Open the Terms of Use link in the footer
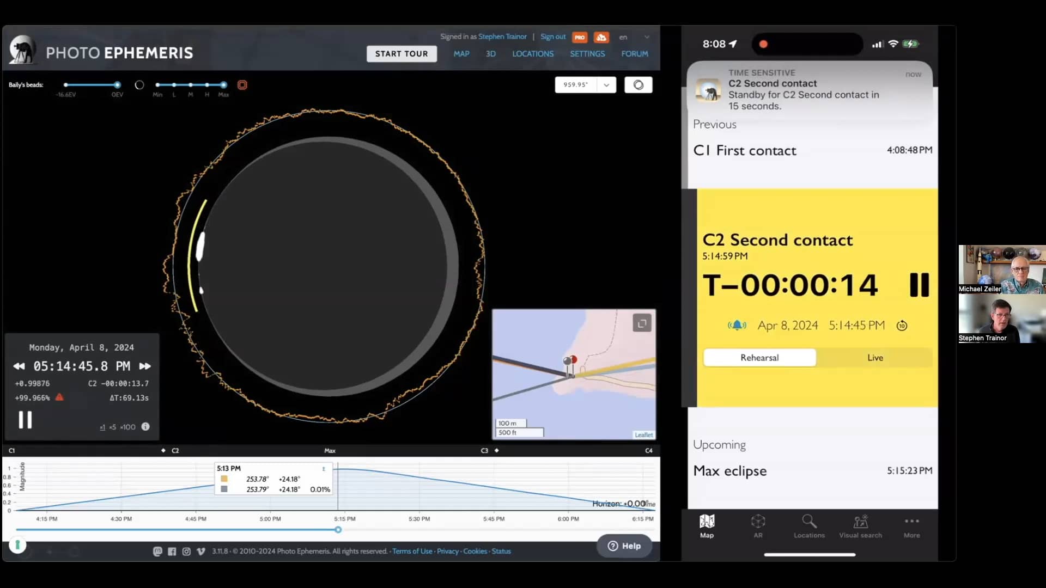 point(412,551)
